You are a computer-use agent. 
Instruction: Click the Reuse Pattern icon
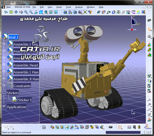click(x=143, y=12)
